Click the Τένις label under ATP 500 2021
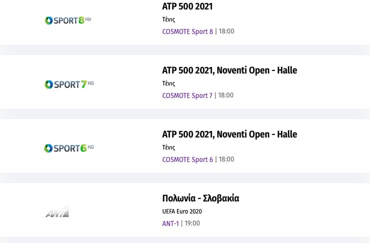Viewport: 370px width, 243px height. 168,19
